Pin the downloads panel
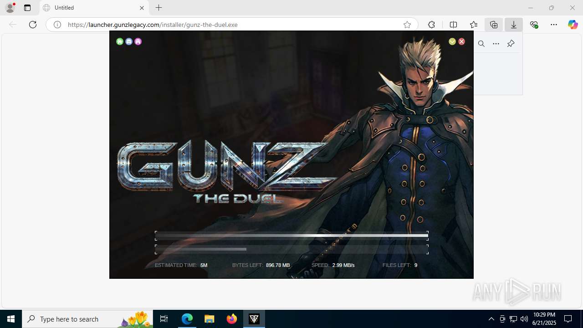This screenshot has height=328, width=583. 511,44
